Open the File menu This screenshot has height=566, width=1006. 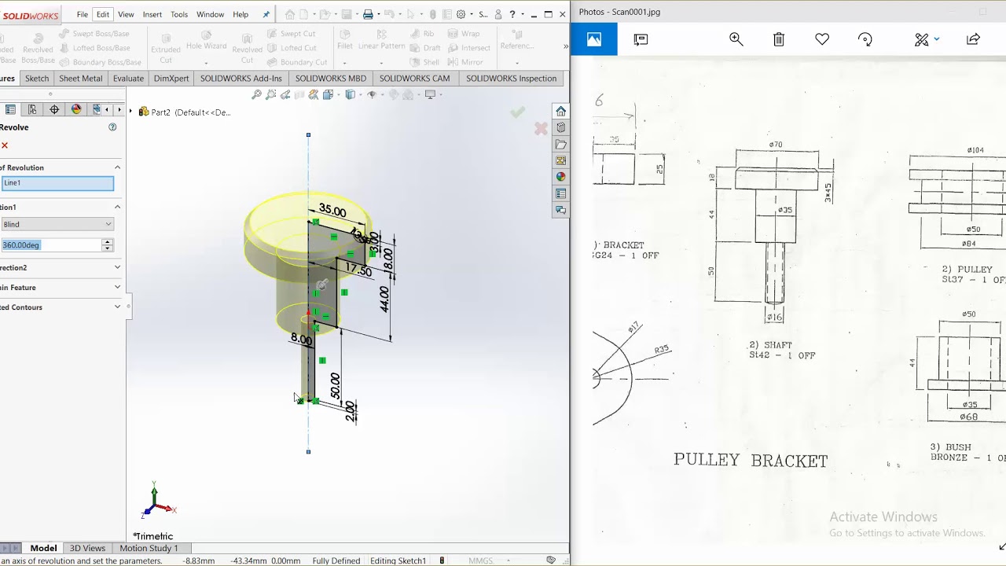82,14
